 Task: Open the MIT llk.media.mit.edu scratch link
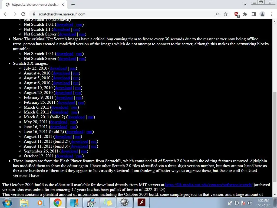[209, 185]
